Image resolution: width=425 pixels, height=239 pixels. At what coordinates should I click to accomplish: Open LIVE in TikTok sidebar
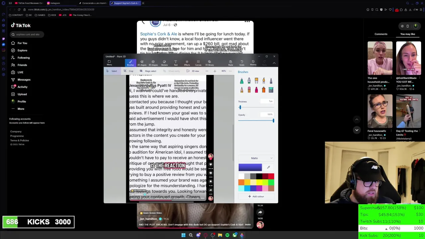click(x=17, y=72)
